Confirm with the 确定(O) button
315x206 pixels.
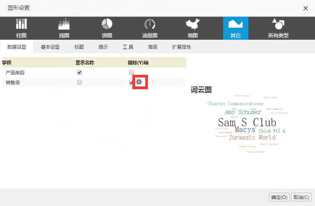point(279,197)
